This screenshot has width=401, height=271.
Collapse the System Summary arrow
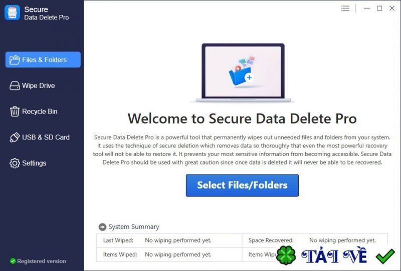click(102, 227)
